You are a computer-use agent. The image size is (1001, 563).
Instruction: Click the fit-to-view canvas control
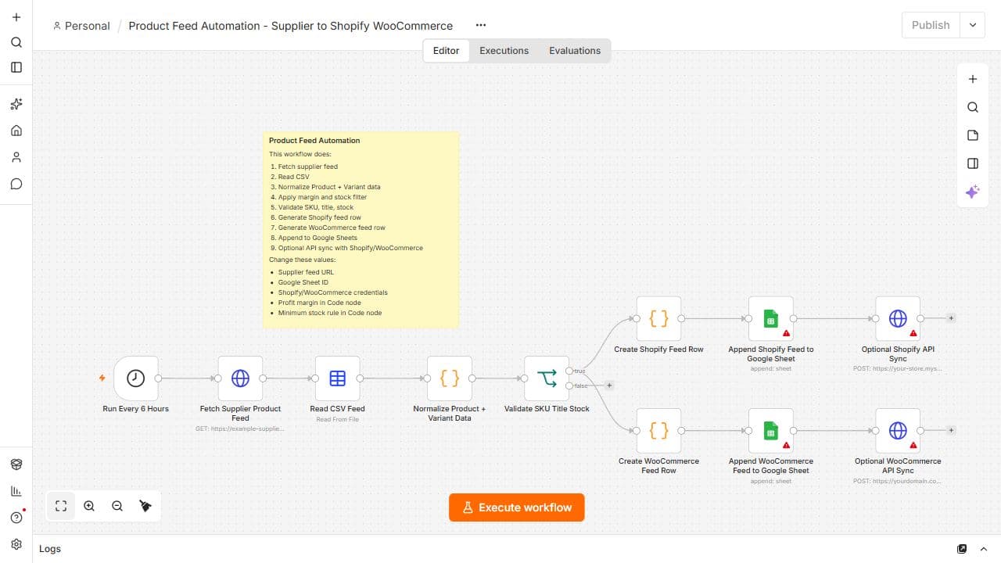click(61, 506)
